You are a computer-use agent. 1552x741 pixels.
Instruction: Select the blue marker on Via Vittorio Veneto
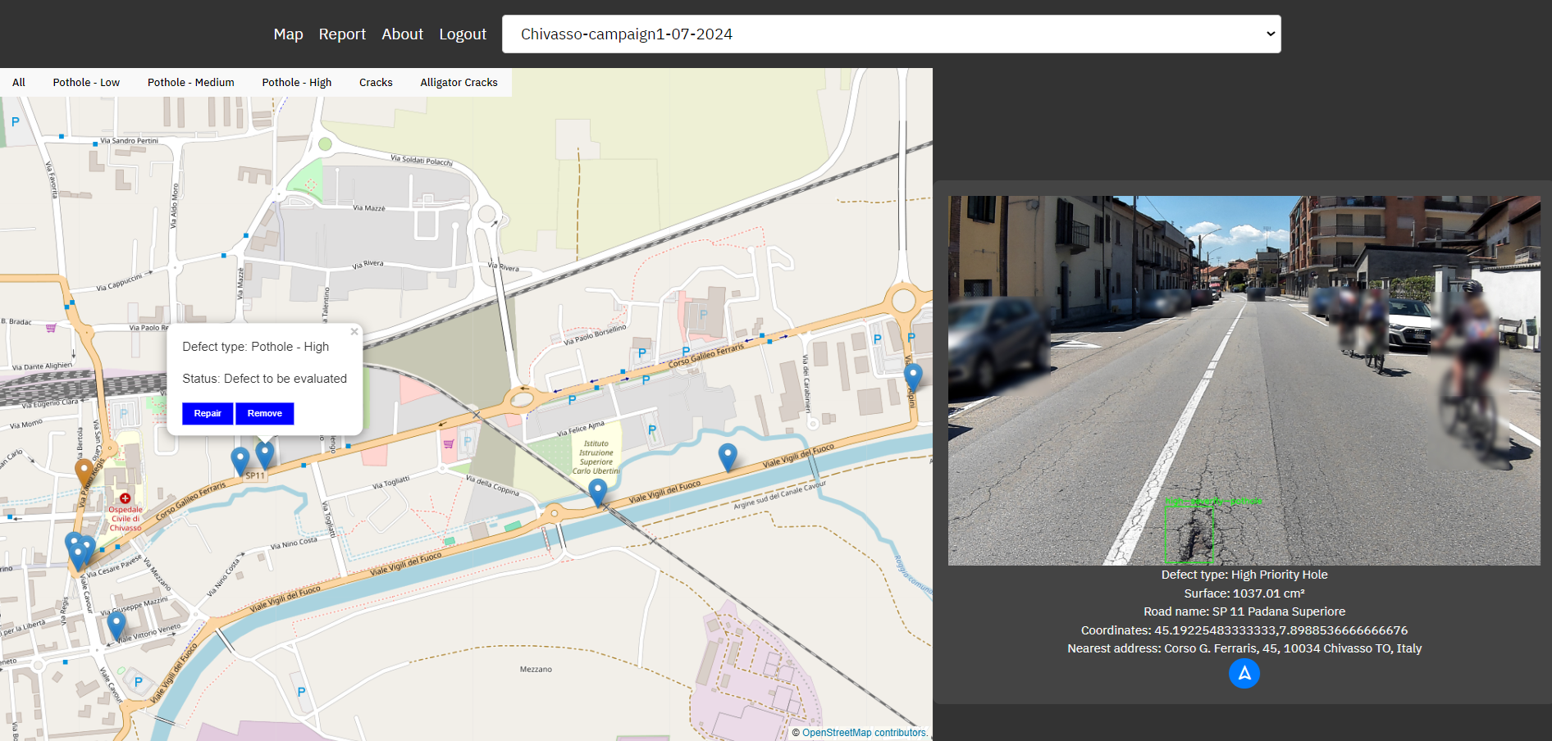coord(116,625)
